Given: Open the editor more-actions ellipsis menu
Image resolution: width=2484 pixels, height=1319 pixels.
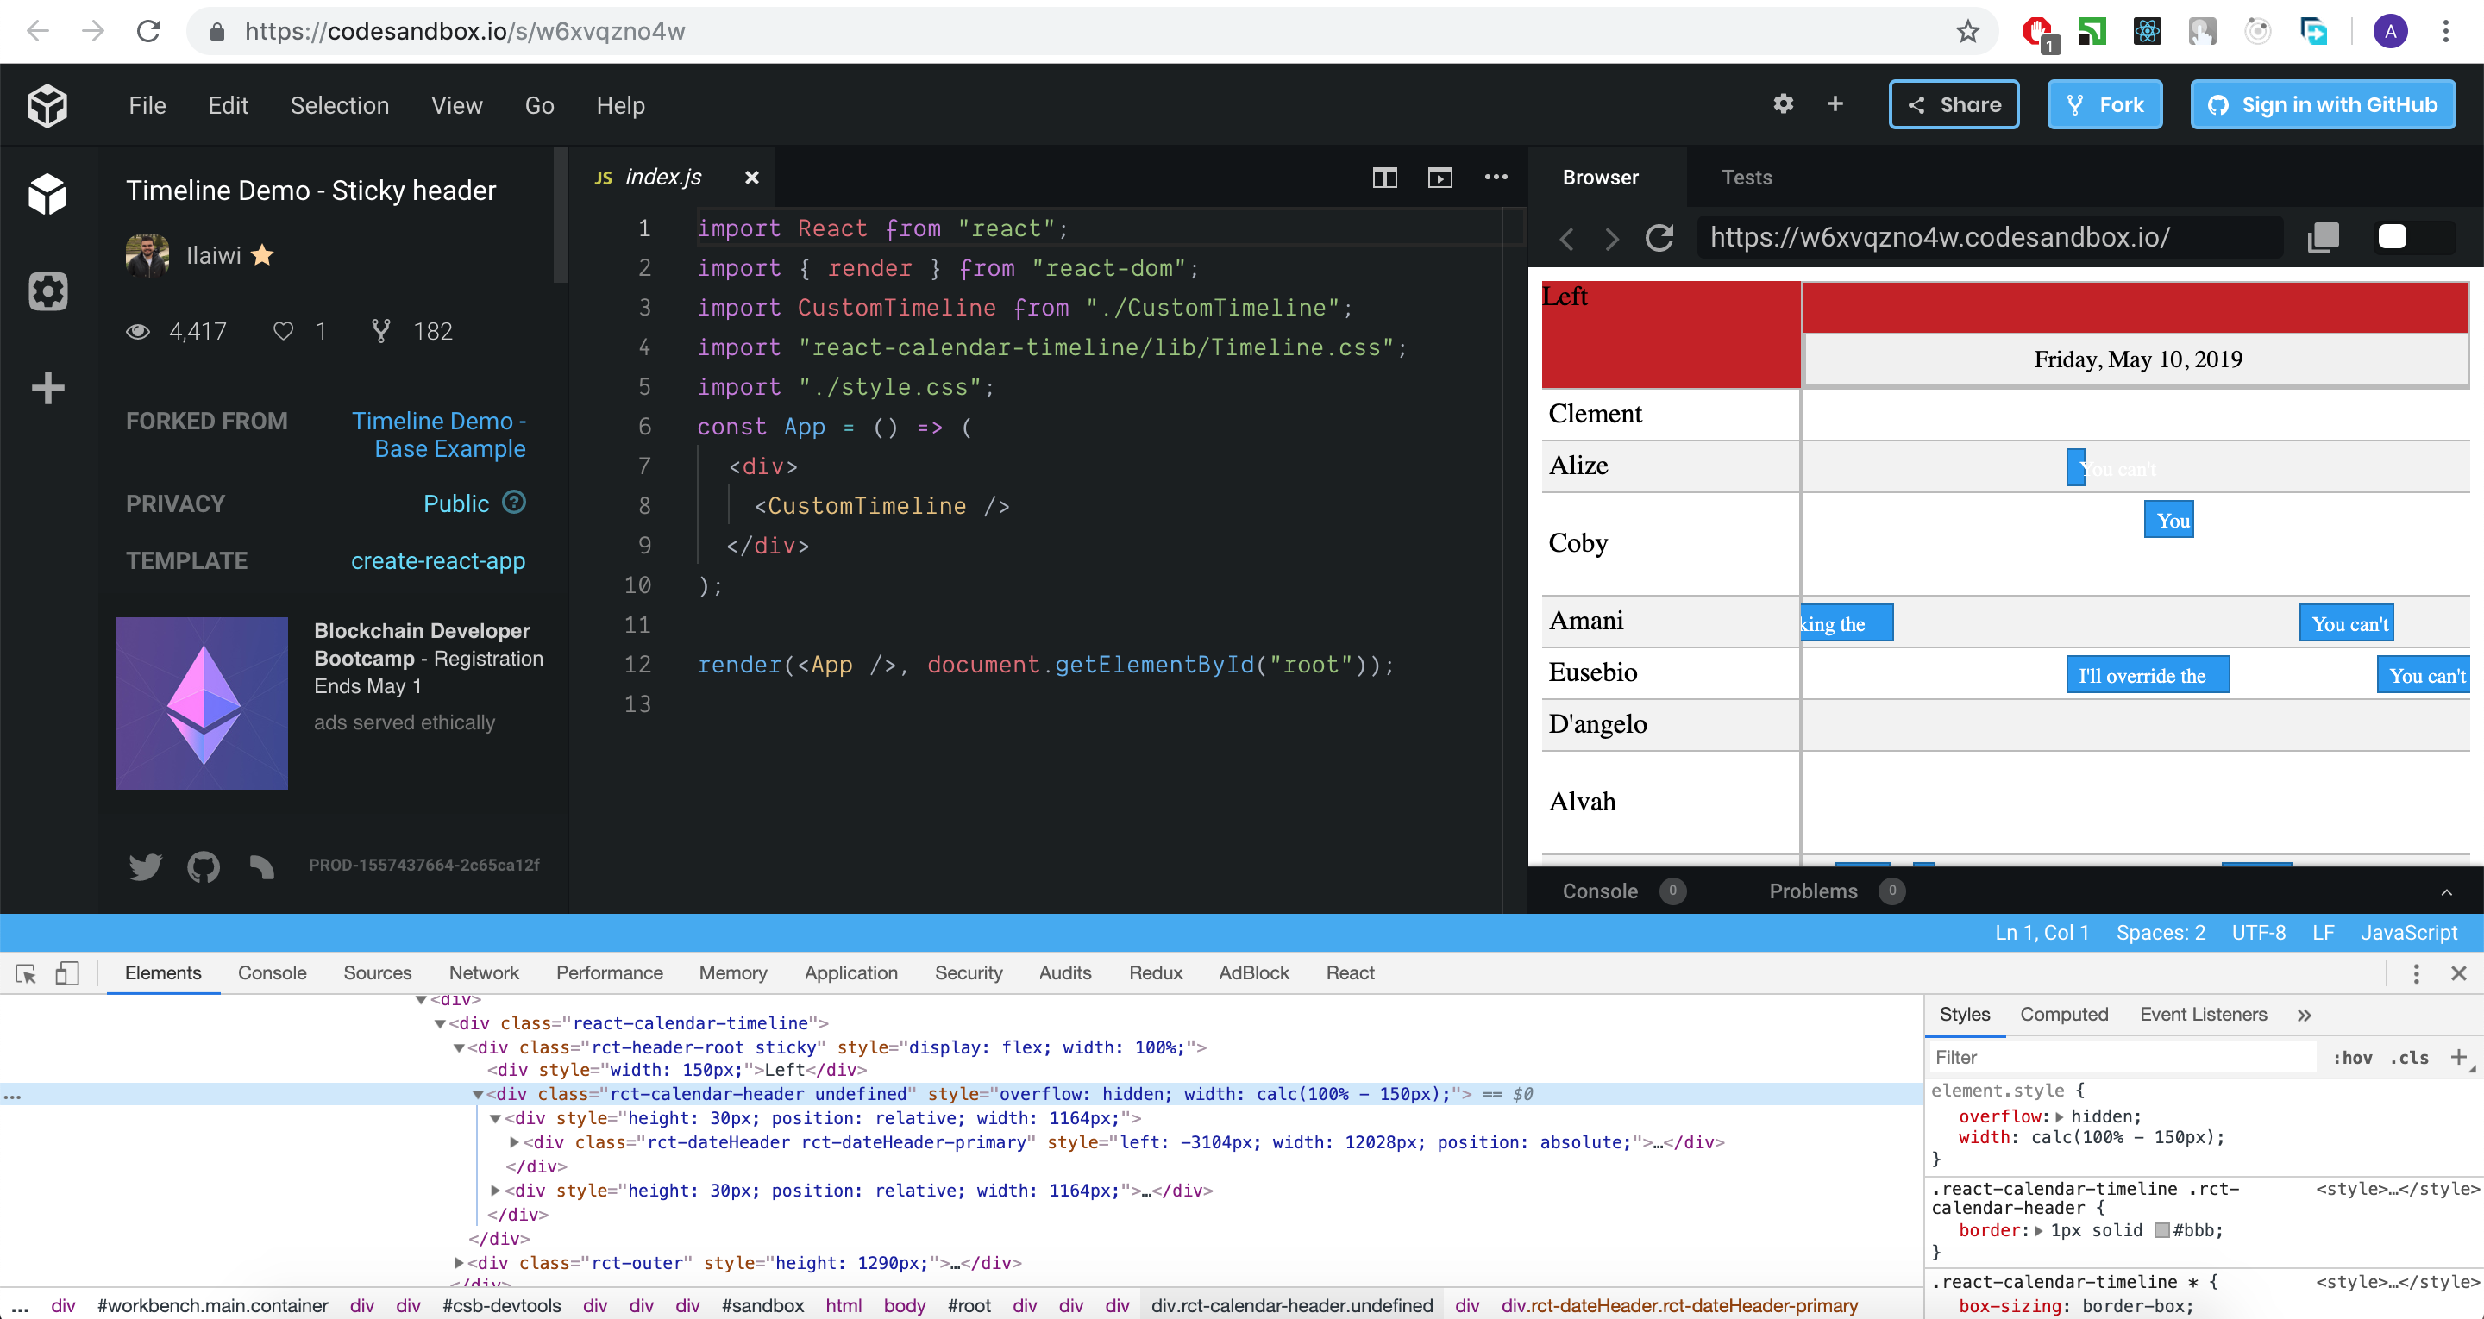Looking at the screenshot, I should pos(1496,178).
